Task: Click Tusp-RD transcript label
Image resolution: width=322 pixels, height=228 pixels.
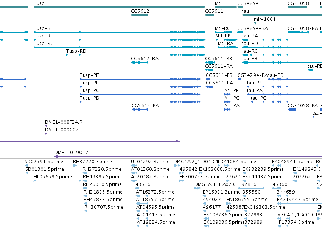Action: tap(76, 51)
